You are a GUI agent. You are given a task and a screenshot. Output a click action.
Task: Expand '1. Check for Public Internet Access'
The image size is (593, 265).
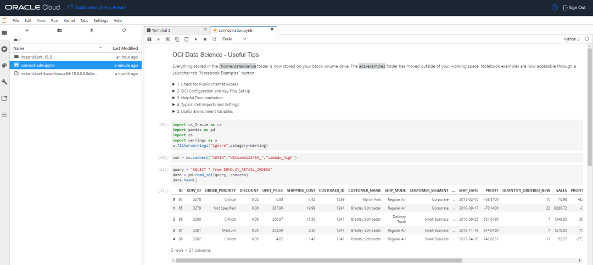[205, 84]
